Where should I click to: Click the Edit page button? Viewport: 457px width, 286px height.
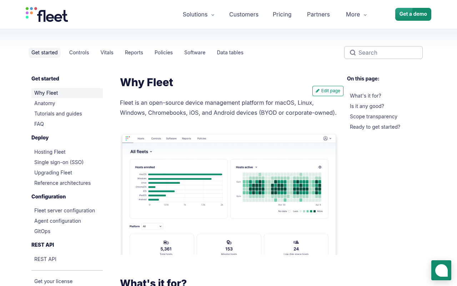(x=328, y=91)
